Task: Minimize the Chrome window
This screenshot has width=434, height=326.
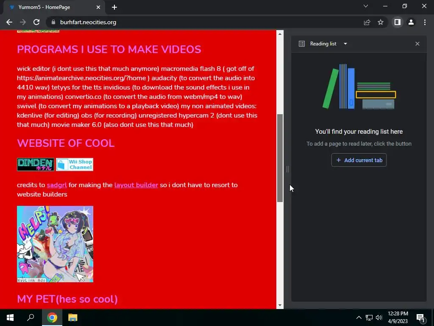Action: [385, 6]
